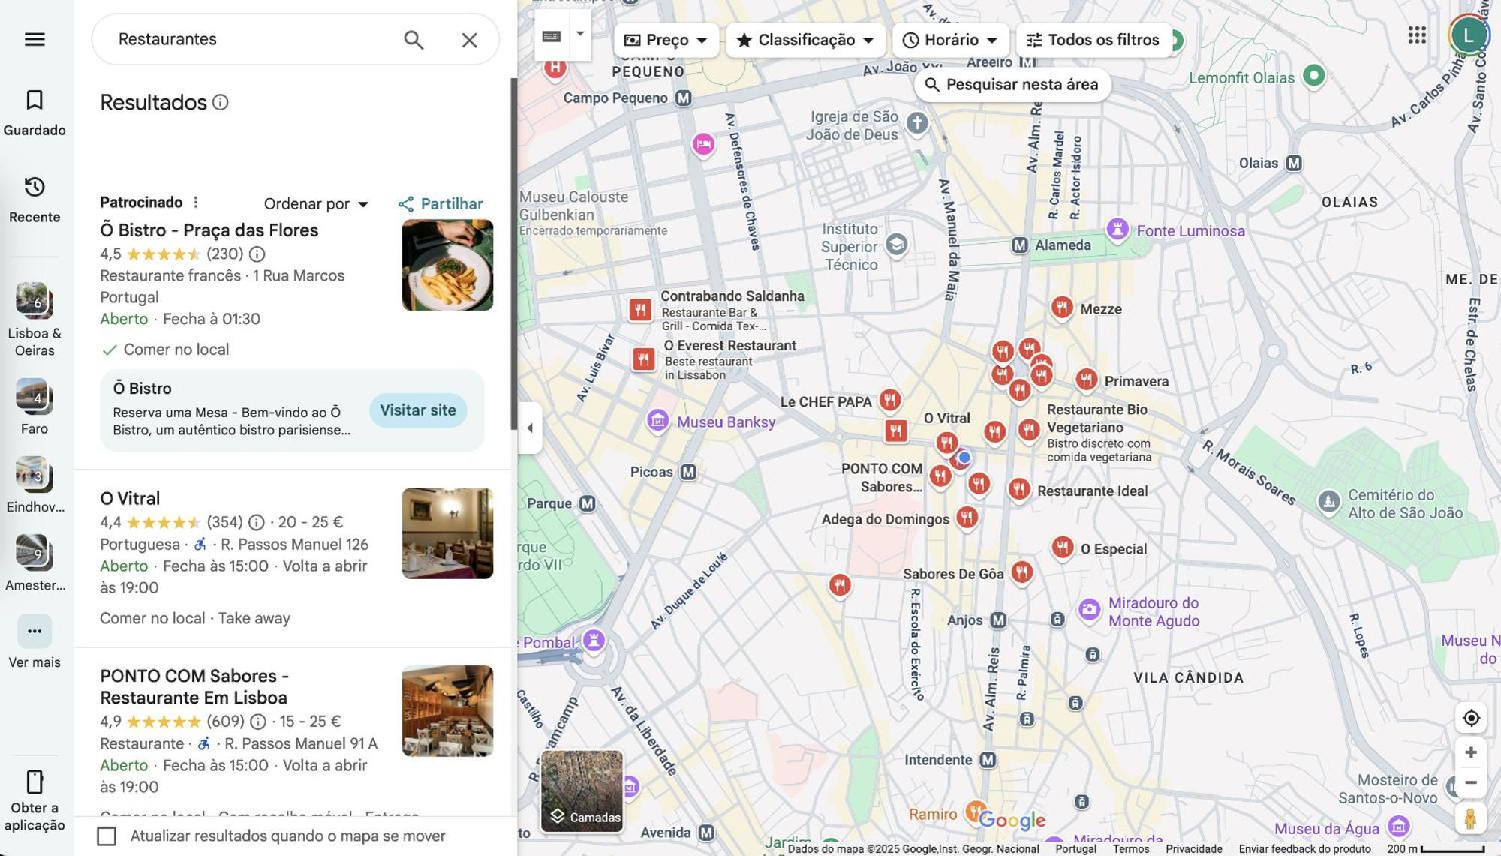Viewport: 1501px width, 856px height.
Task: Click Termos link in footer
Action: [1131, 849]
